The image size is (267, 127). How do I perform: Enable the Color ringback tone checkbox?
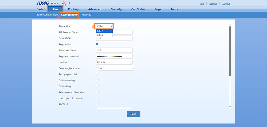pos(97,68)
